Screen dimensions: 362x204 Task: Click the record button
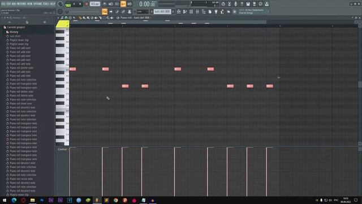[x=87, y=4]
